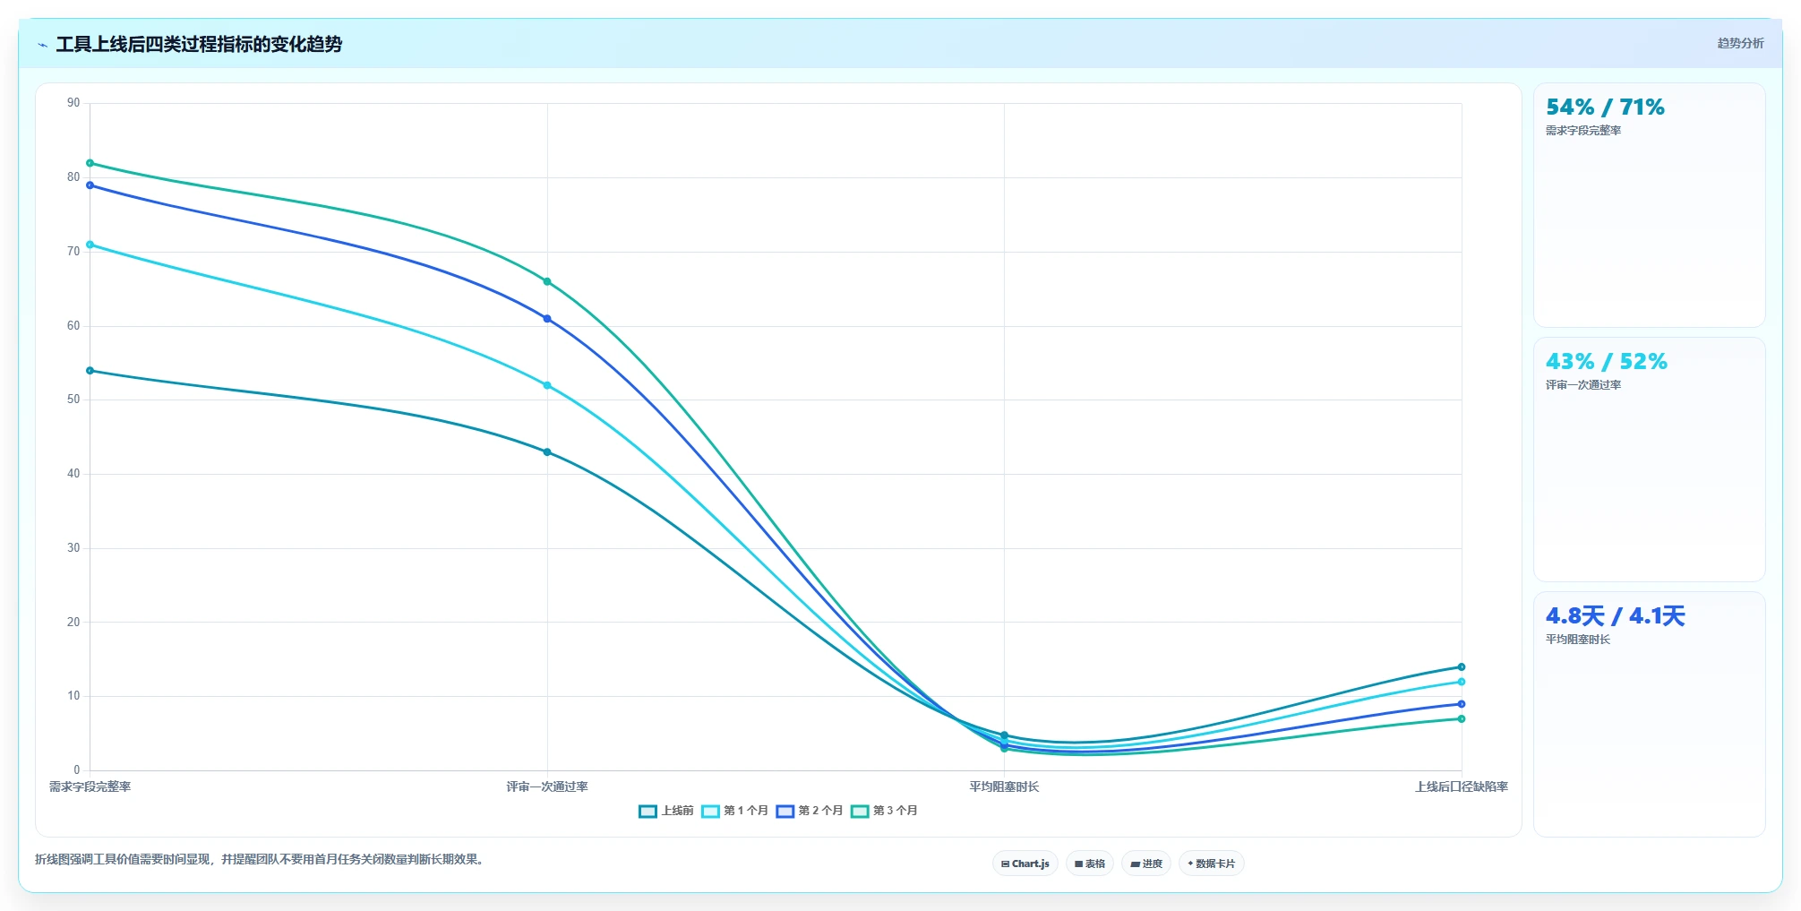
Task: Click the y-axis value 60
Action: (73, 326)
